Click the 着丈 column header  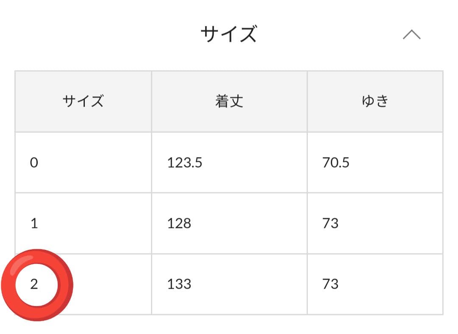coord(229,101)
